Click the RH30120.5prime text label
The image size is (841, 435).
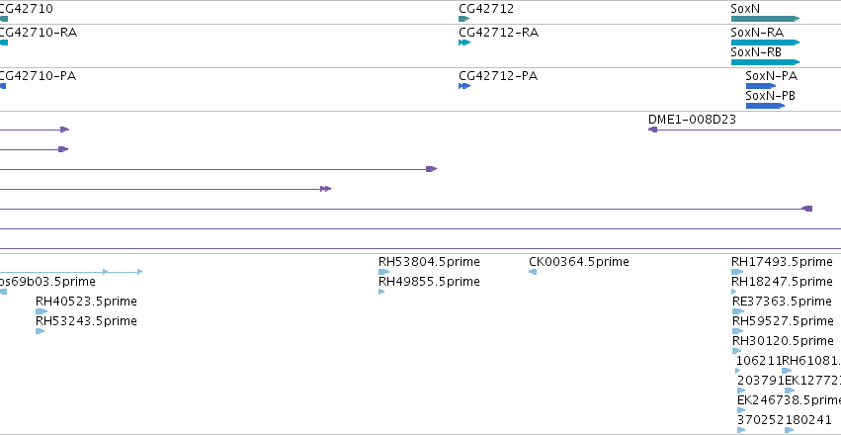[783, 341]
